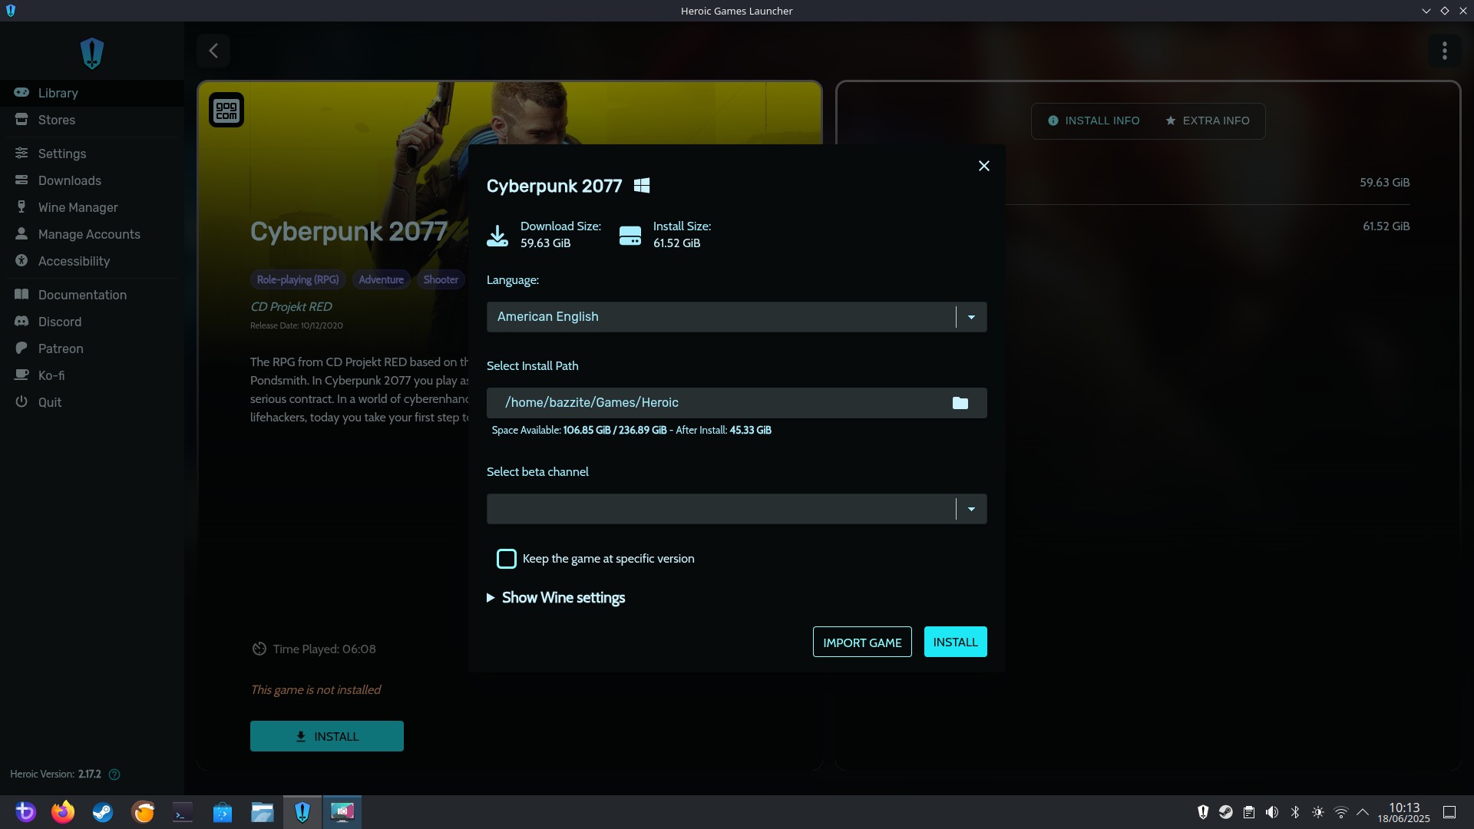Go to Settings in sidebar
Screen dimensions: 1474x829
(92, 154)
